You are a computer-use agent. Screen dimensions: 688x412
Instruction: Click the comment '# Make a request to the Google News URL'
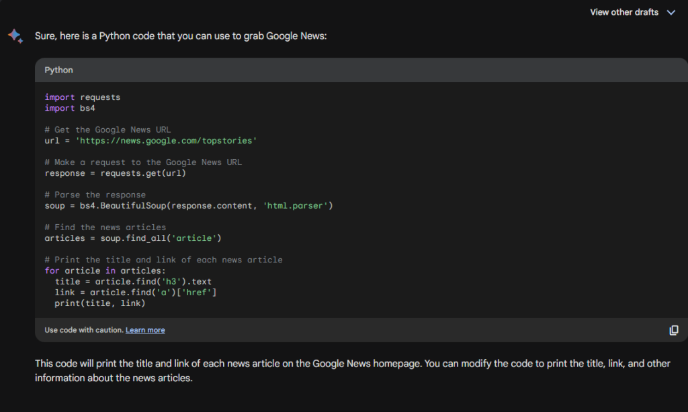coord(143,162)
